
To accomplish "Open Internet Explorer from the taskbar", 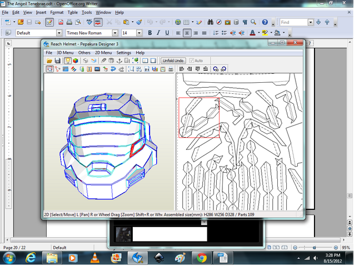I will 31,258.
